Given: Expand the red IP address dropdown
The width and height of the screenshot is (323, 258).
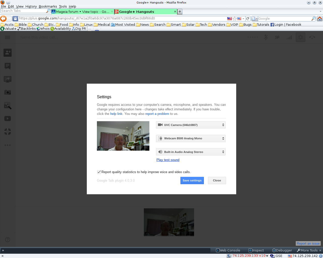Looking at the screenshot, I should coord(267,256).
